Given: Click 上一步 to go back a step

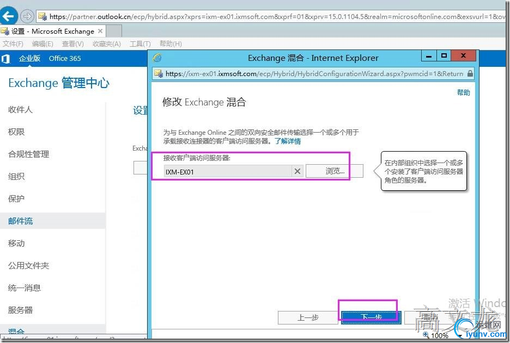Looking at the screenshot, I should (308, 317).
